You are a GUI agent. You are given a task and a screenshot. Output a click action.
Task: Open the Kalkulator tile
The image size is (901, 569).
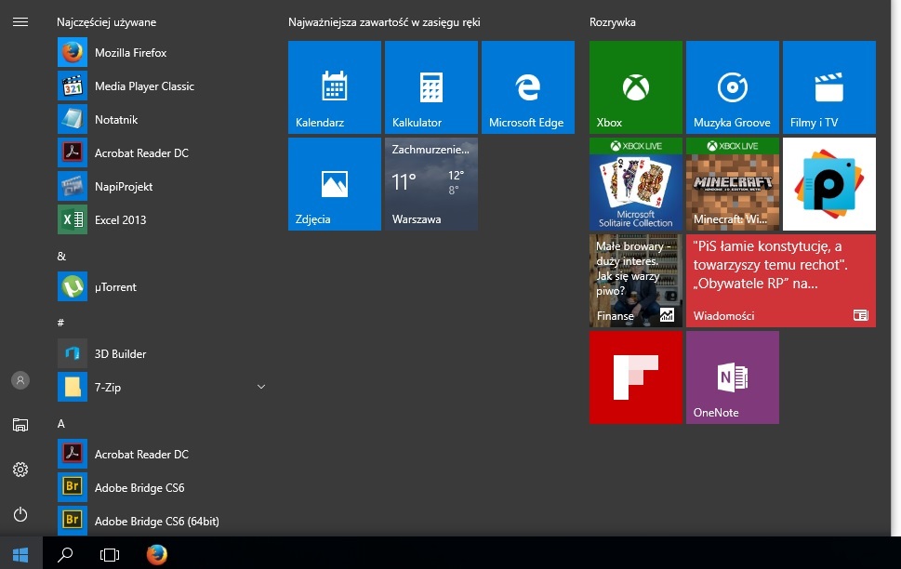pyautogui.click(x=431, y=87)
